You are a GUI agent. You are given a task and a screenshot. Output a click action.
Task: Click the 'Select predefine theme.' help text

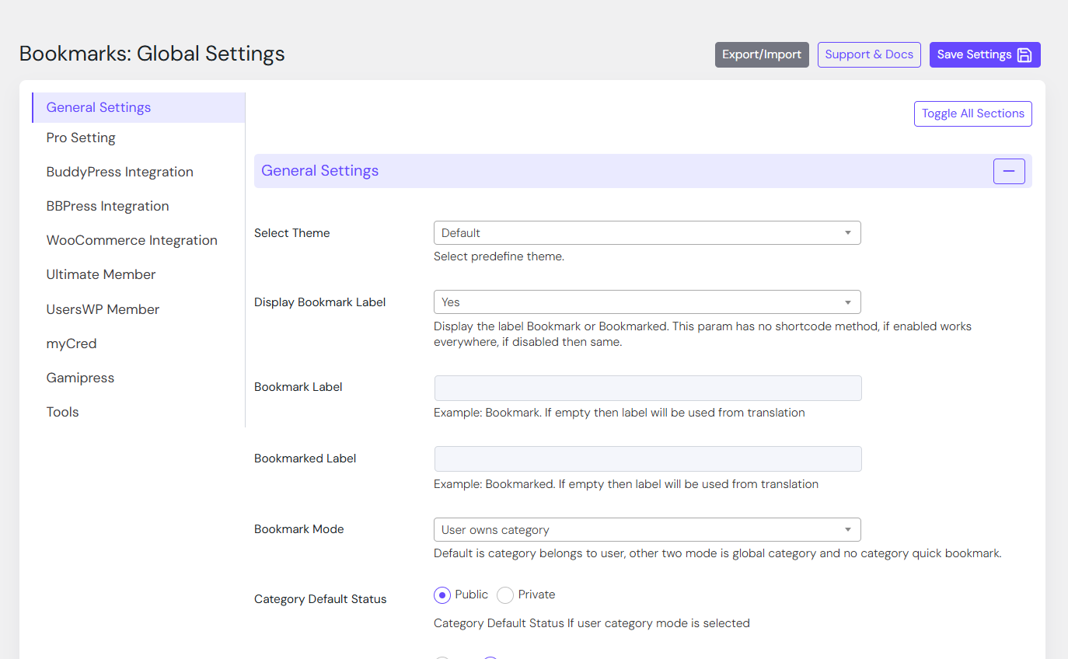point(499,256)
